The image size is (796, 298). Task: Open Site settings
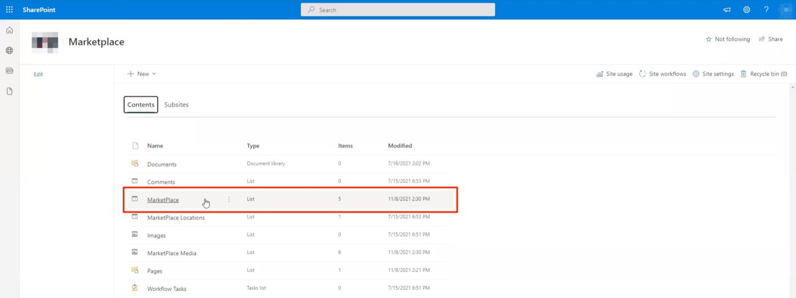click(713, 74)
